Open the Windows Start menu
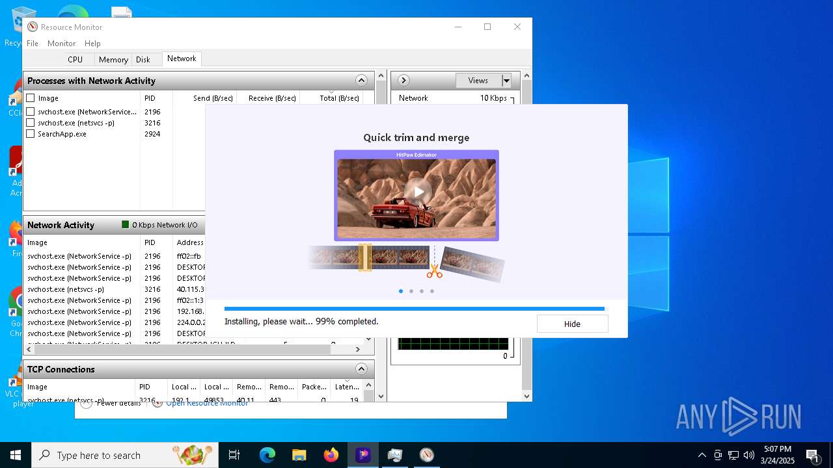 coord(16,455)
